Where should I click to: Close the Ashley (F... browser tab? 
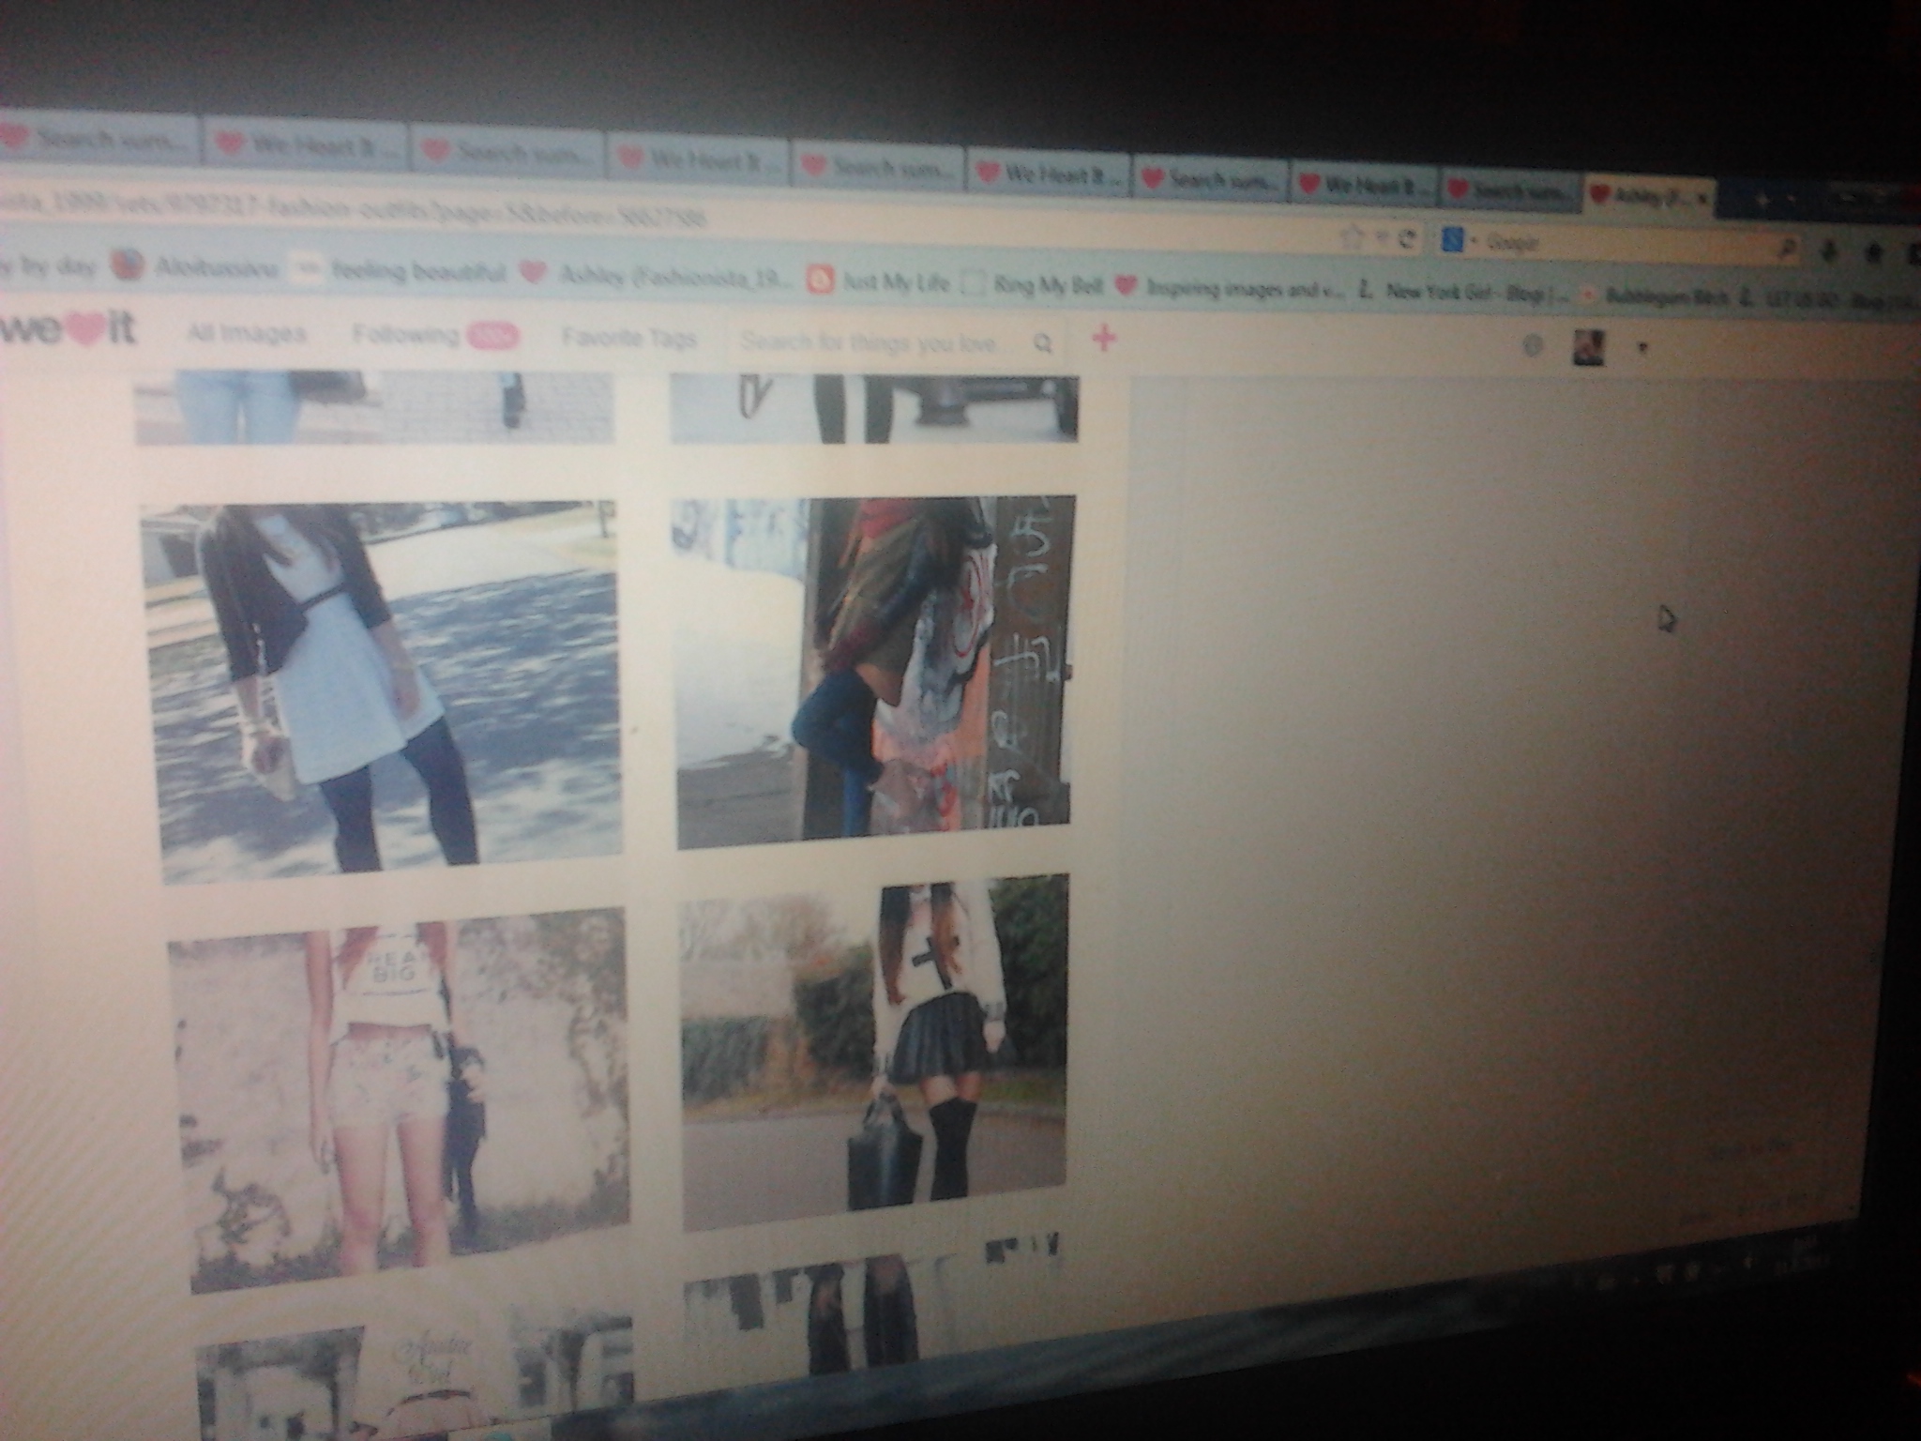point(1702,199)
